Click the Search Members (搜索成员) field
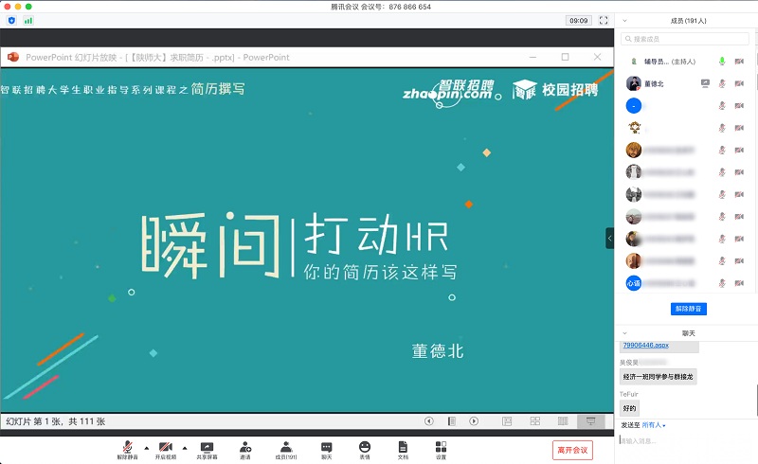The width and height of the screenshot is (758, 464). click(687, 39)
